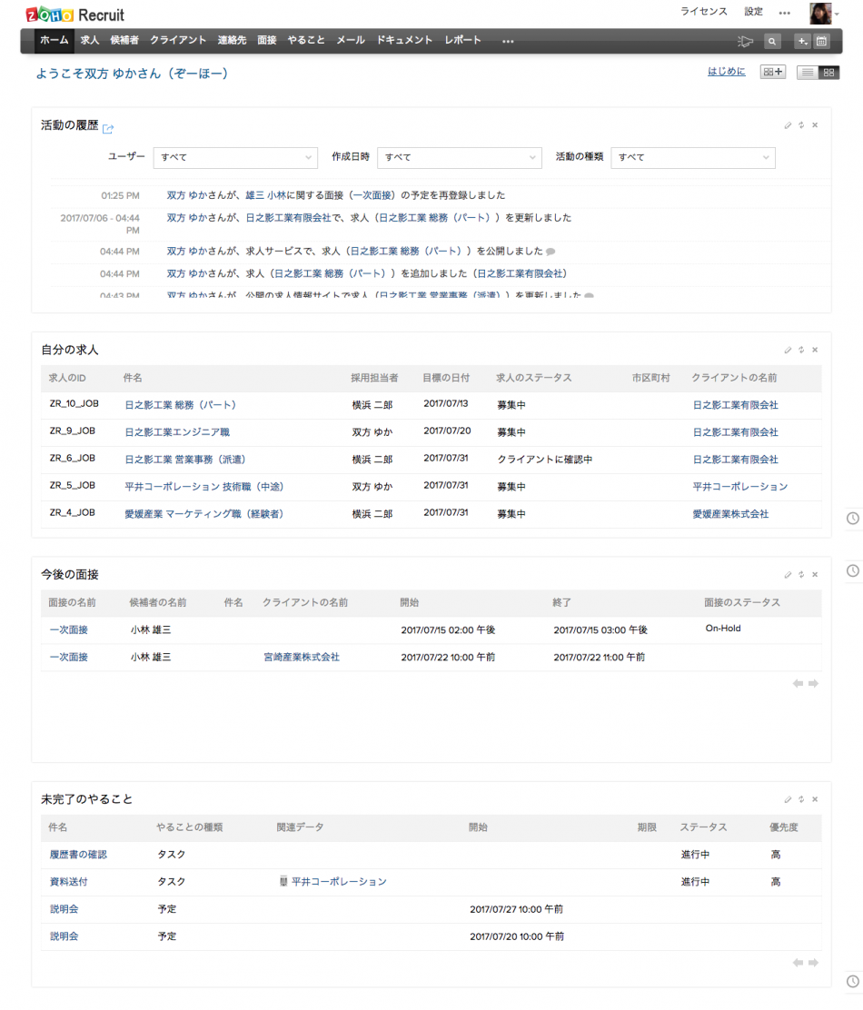Open the ••• overflow menu in the navigation bar
This screenshot has width=863, height=1010.
[x=508, y=40]
